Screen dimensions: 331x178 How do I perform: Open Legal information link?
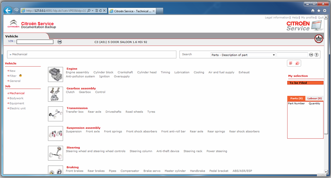click(x=277, y=17)
